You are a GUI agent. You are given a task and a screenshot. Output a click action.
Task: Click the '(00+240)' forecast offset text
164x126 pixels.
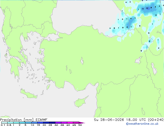(x=156, y=120)
